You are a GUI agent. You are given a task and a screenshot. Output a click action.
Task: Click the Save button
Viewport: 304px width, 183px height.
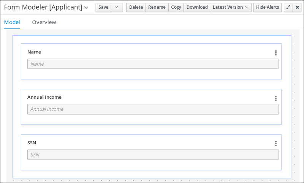pyautogui.click(x=103, y=7)
